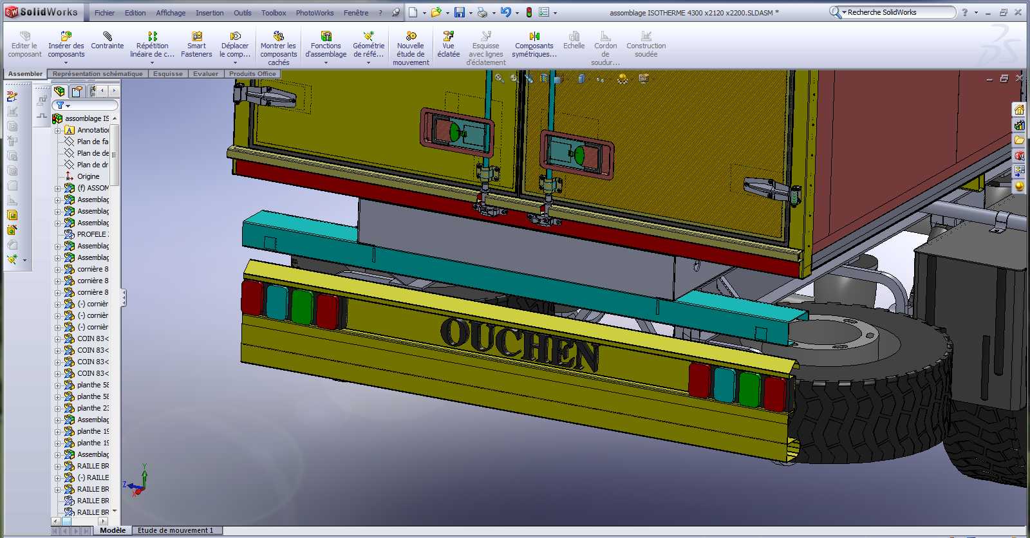The height and width of the screenshot is (538, 1030).
Task: Open the Fichier menu
Action: tap(104, 13)
